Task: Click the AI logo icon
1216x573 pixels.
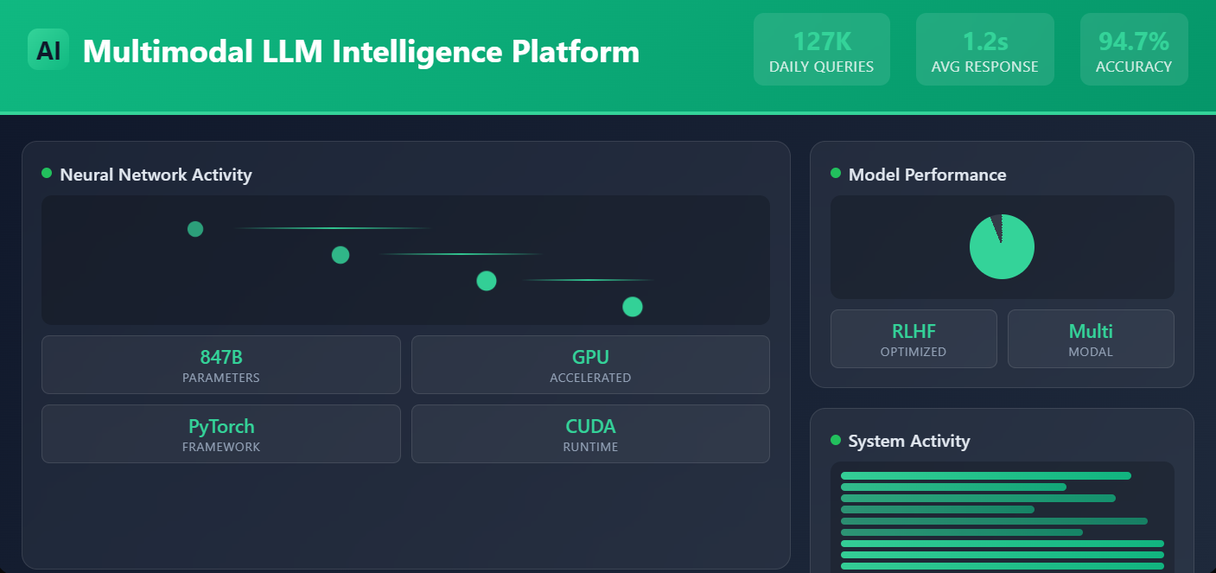Action: click(x=48, y=50)
